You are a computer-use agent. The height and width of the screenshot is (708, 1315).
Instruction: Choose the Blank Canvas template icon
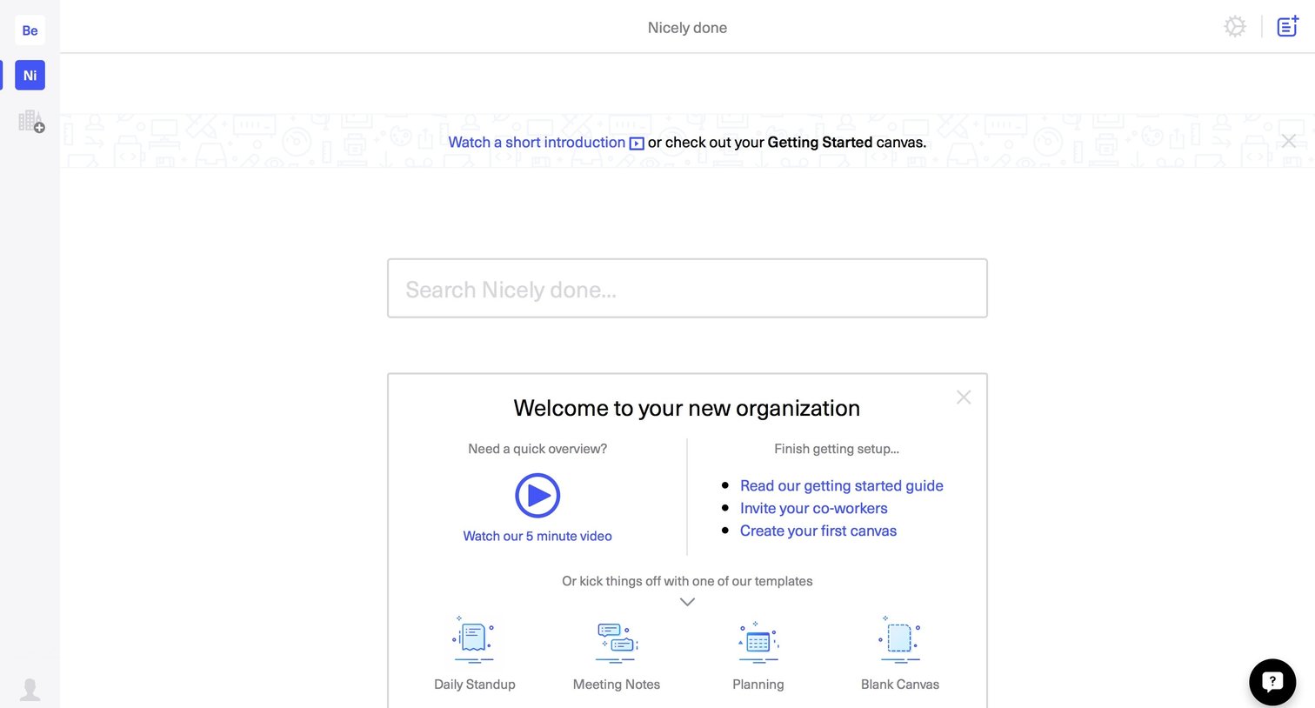click(900, 639)
